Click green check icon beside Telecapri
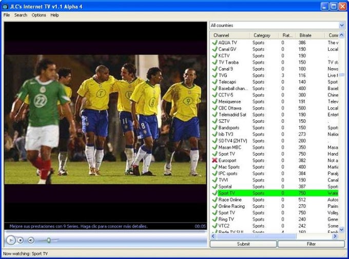The width and height of the screenshot is (349, 259). (x=215, y=82)
